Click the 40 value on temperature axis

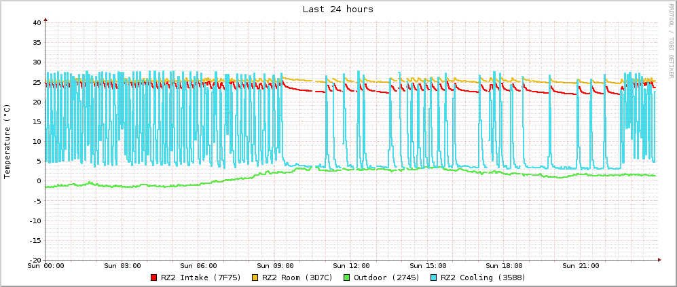pyautogui.click(x=37, y=22)
